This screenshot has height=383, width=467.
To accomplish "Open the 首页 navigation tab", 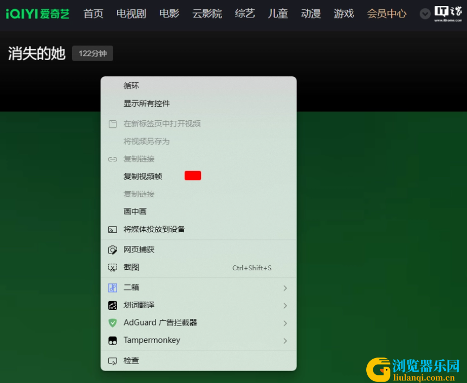I will pos(93,14).
